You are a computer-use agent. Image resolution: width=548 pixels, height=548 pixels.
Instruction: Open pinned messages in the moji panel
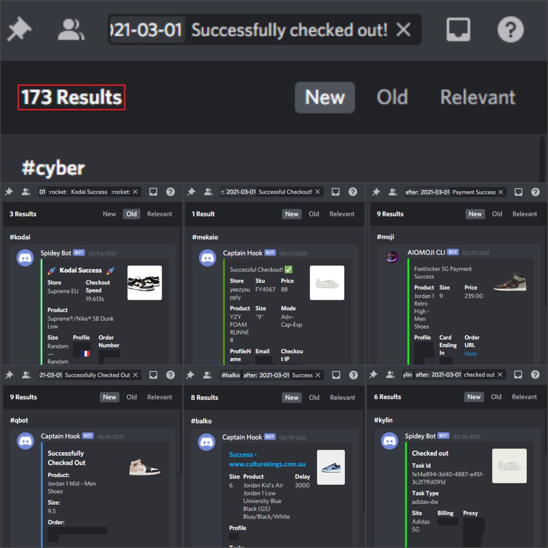click(376, 192)
